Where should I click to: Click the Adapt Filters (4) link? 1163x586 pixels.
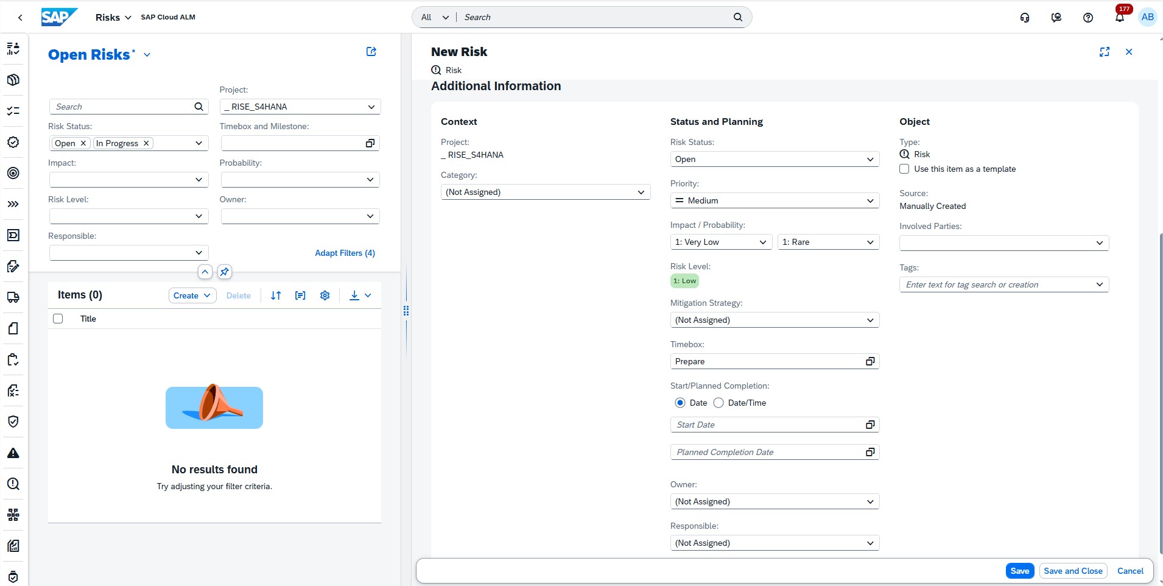coord(345,253)
